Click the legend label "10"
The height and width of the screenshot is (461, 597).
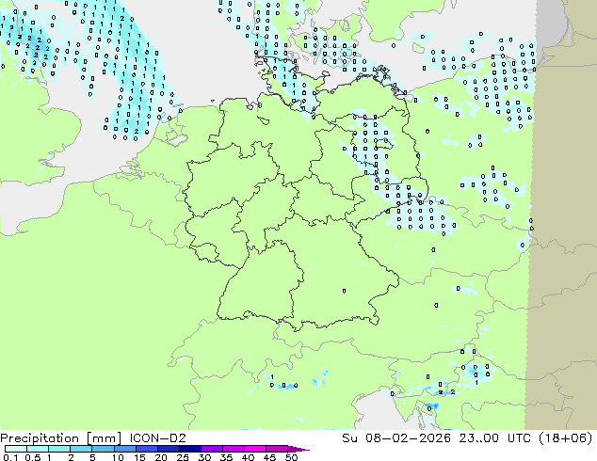(x=118, y=457)
